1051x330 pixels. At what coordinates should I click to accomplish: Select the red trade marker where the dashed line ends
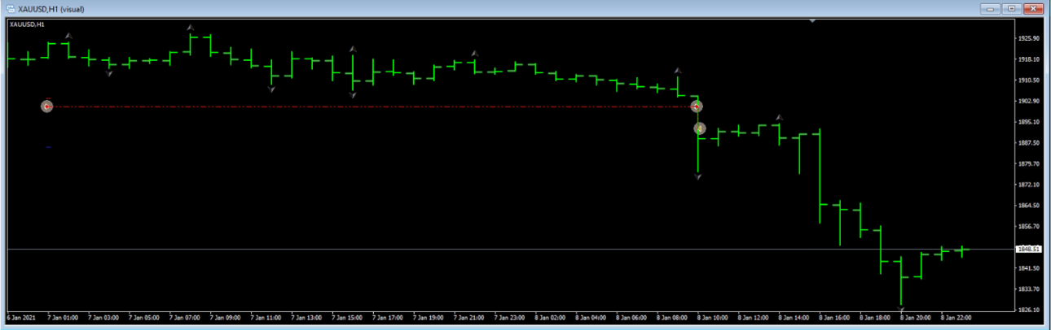(697, 106)
